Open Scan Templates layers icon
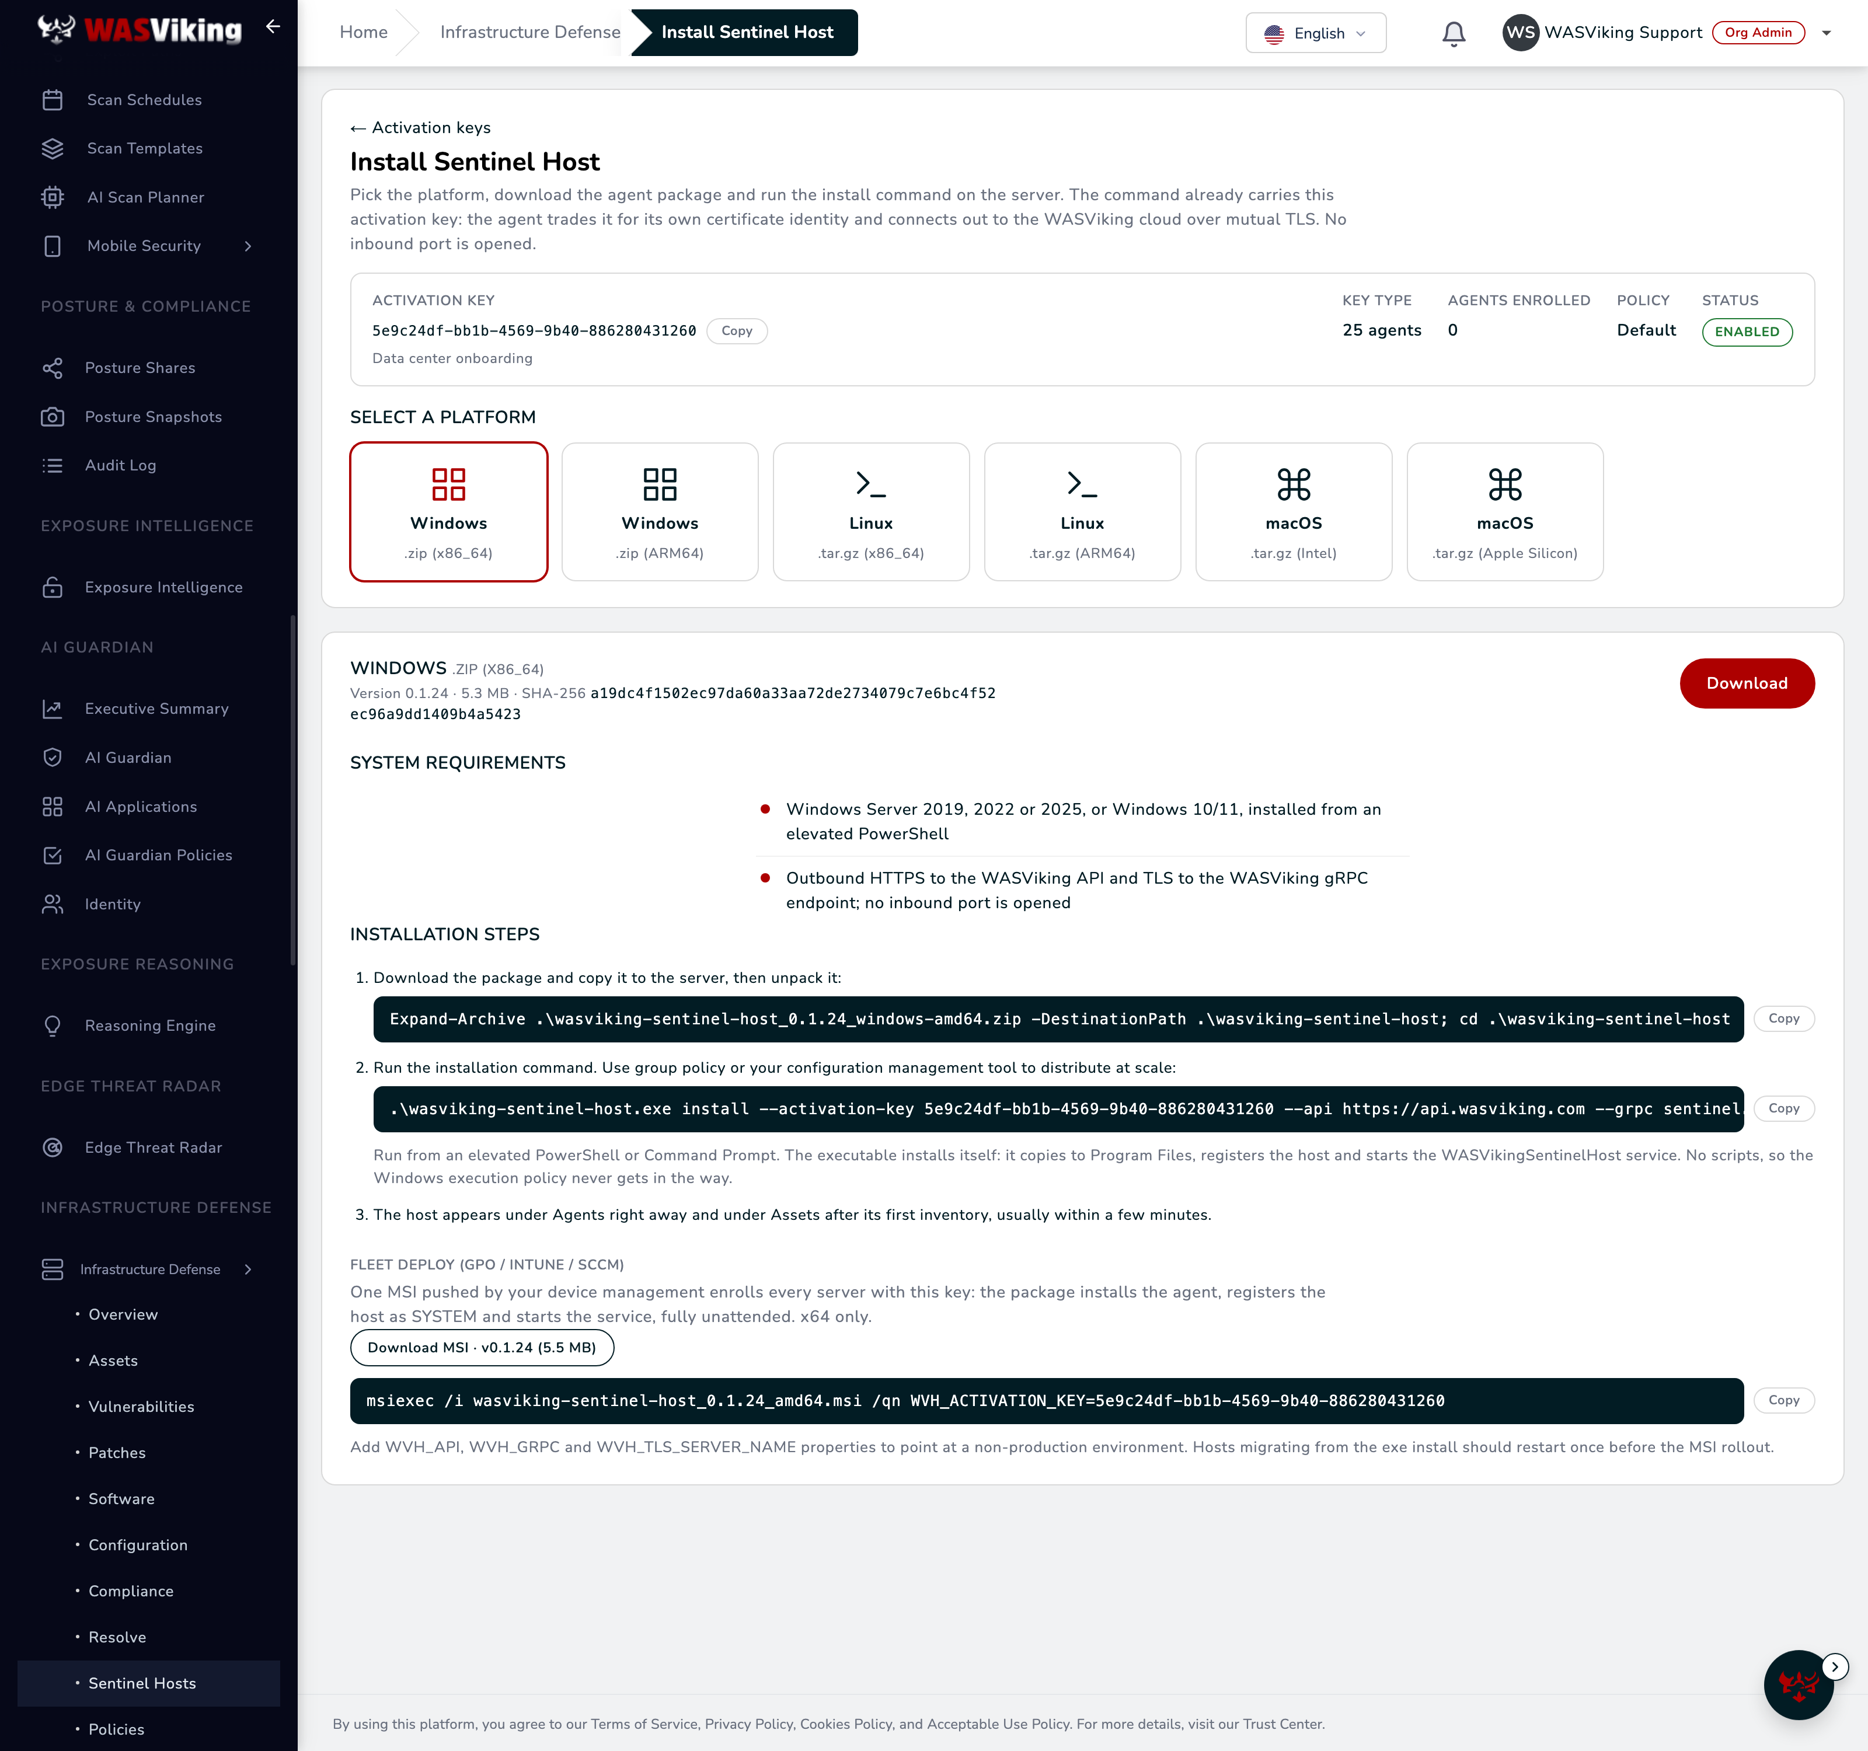Image resolution: width=1868 pixels, height=1751 pixels. click(x=53, y=148)
